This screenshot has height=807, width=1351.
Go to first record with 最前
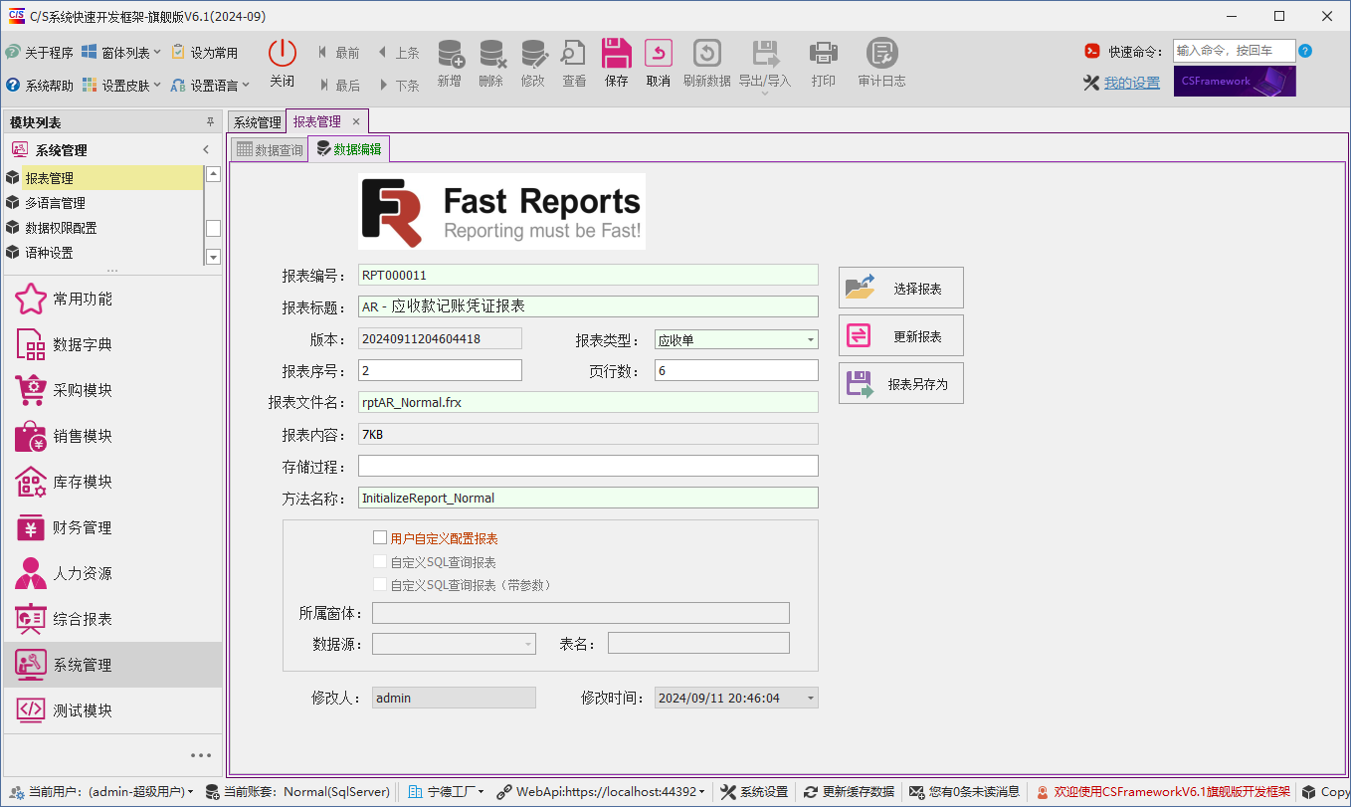pyautogui.click(x=338, y=53)
